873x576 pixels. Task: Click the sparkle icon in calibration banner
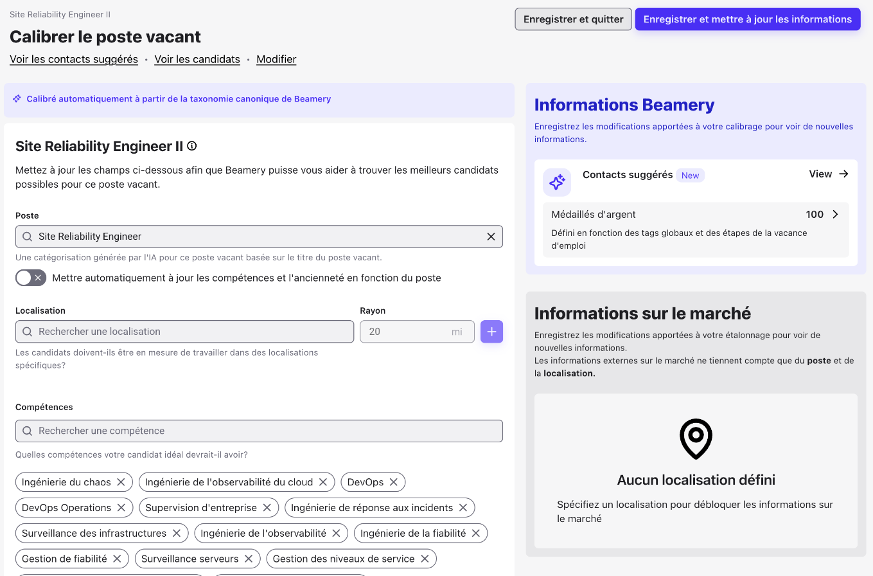[17, 99]
